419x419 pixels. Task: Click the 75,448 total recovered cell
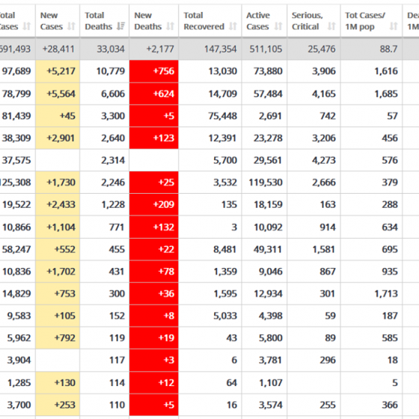pos(210,116)
